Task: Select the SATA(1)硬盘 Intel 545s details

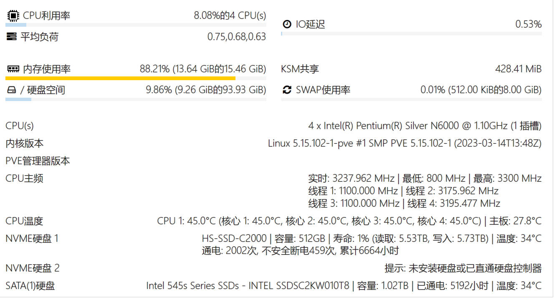Action: click(344, 286)
